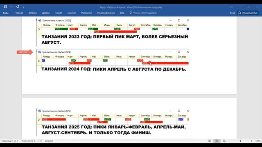
Task: Click the 'русский' language indicator
Action: point(49,141)
